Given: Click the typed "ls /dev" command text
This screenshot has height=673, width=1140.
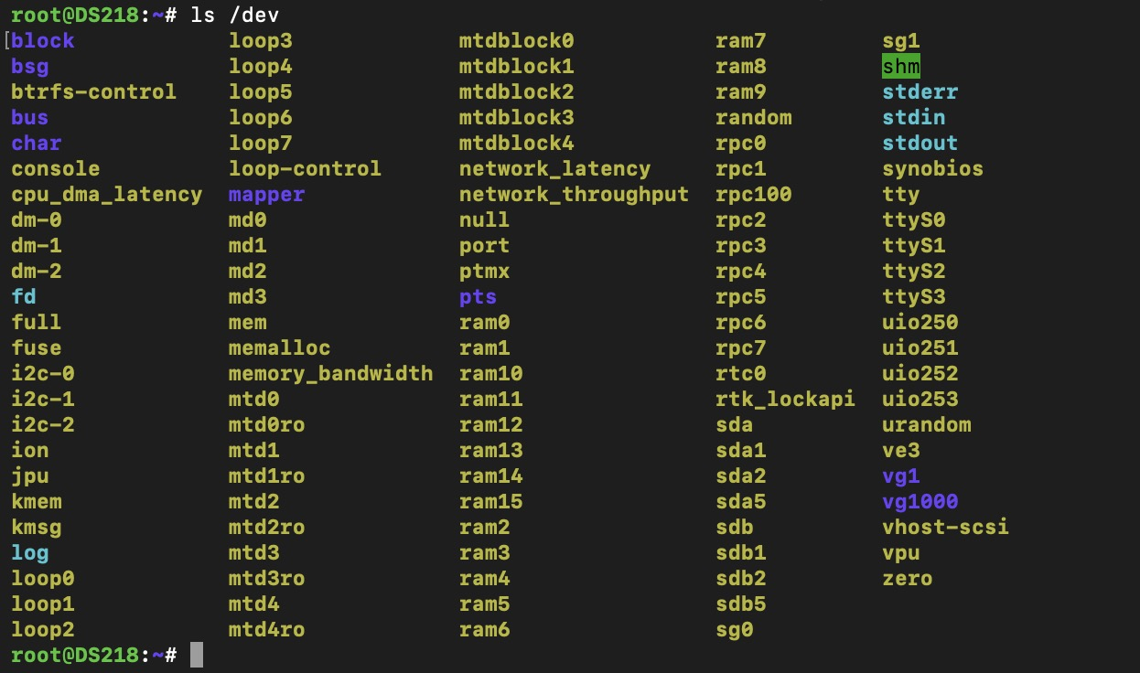Looking at the screenshot, I should coord(235,15).
